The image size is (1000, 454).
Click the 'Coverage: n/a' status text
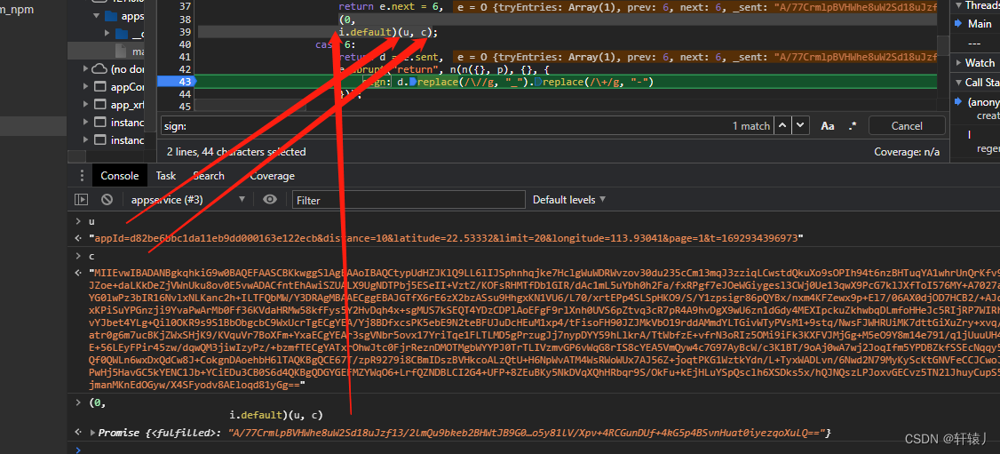(906, 152)
